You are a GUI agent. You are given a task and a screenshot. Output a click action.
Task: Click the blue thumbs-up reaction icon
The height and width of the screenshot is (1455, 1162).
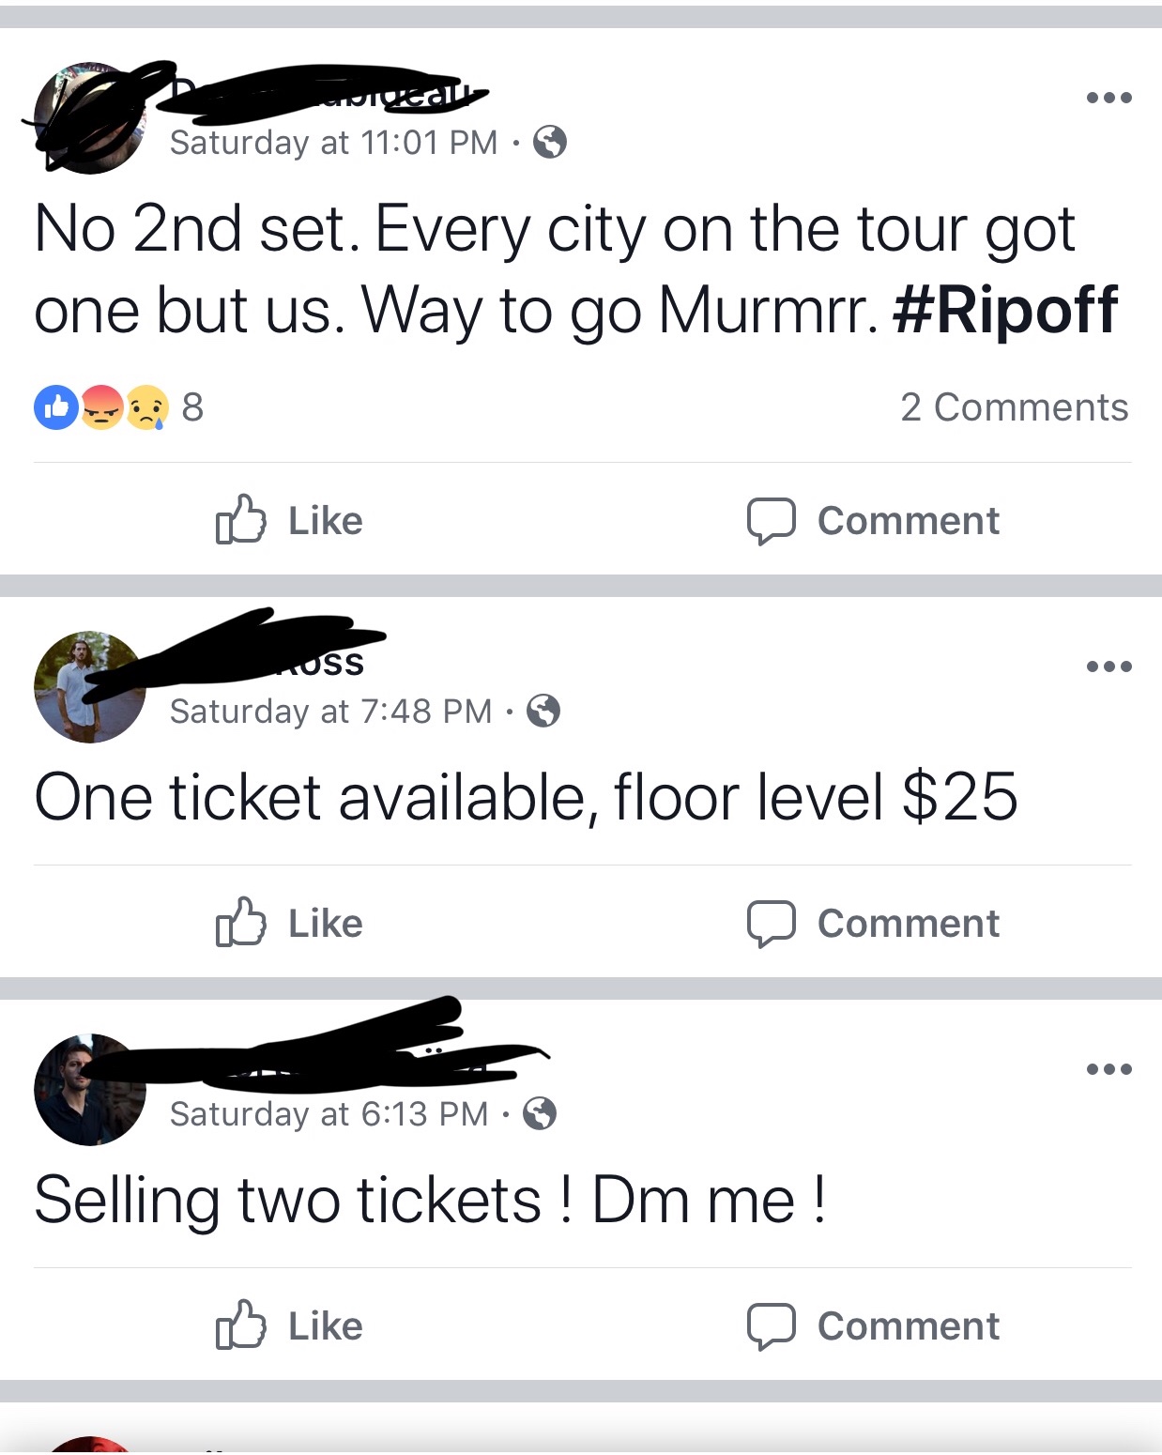56,407
